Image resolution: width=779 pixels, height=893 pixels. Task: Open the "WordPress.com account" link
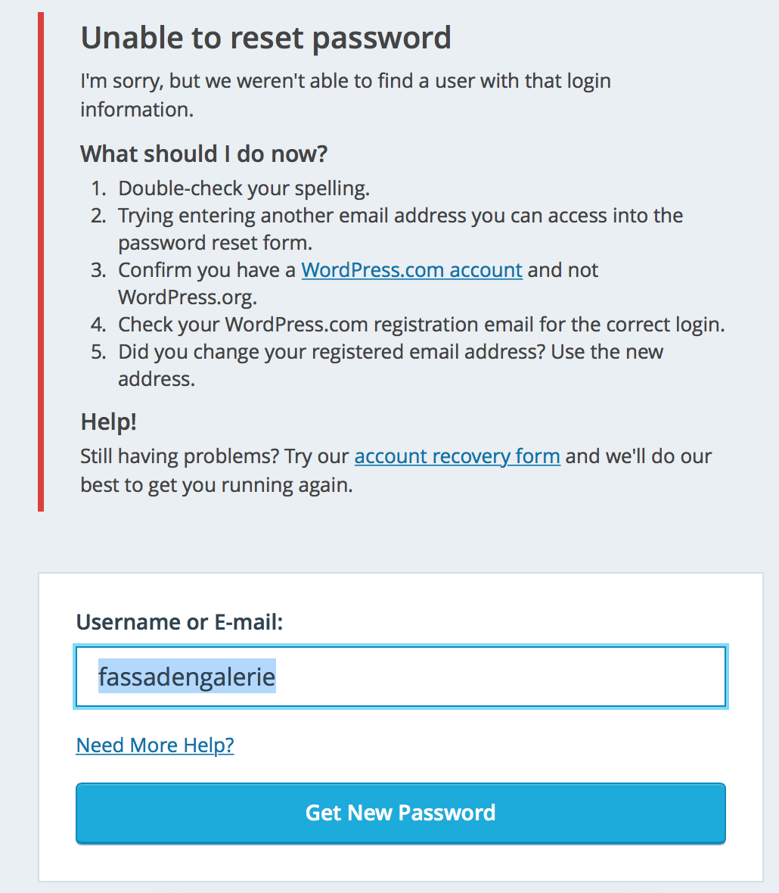click(x=411, y=270)
